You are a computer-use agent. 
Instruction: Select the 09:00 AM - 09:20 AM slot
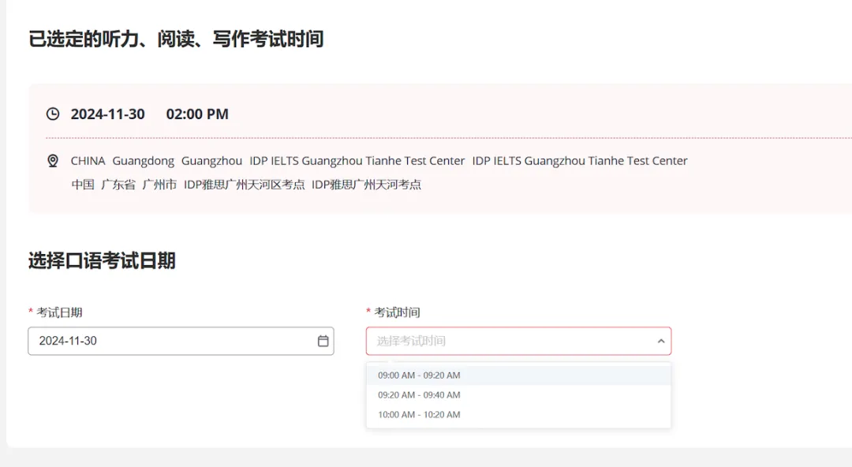[518, 375]
